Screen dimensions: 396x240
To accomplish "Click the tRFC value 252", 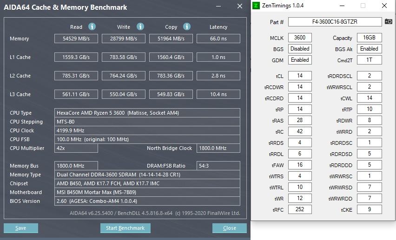I will pyautogui.click(x=300, y=209).
